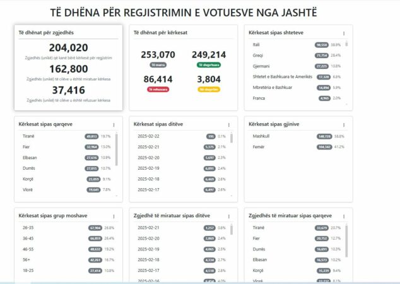Screen dimensions: 400x284
Task: Open menu for Kërkesat sipas grup moshave
Action: coord(114,216)
